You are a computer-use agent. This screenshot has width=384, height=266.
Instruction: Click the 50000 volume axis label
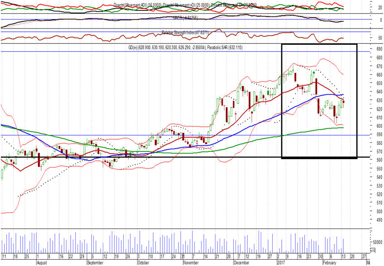click(378, 242)
